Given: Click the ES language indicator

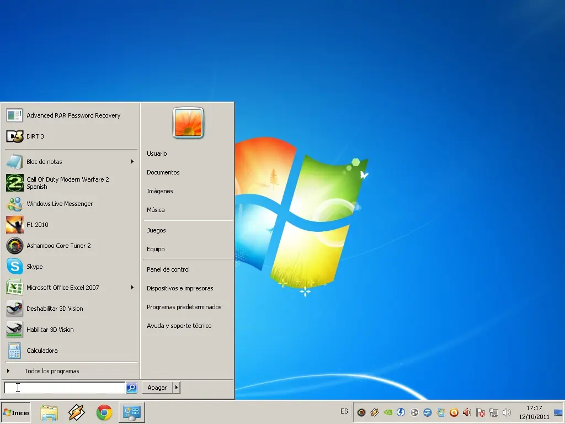Looking at the screenshot, I should coord(344,411).
